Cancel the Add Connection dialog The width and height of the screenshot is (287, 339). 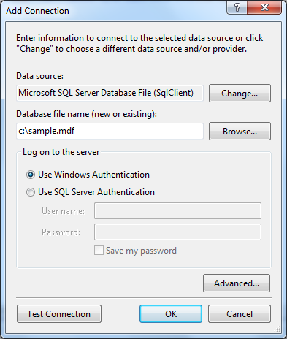[x=240, y=314]
